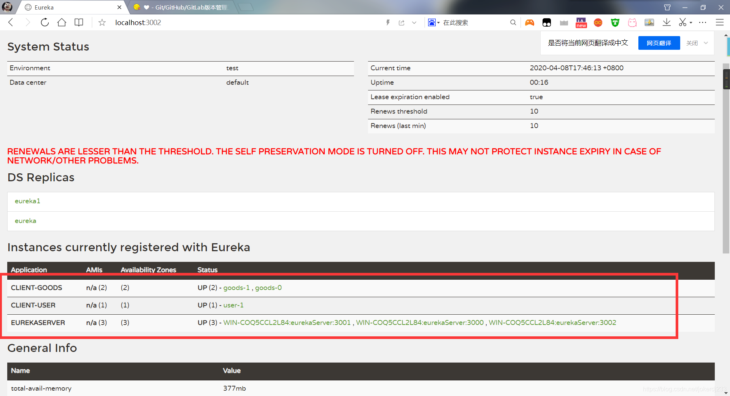This screenshot has height=396, width=730.
Task: Click the magnifier search icon
Action: (513, 22)
